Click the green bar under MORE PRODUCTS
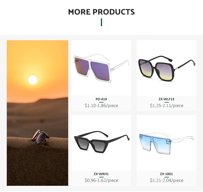This screenshot has height=192, width=203. [x=101, y=22]
